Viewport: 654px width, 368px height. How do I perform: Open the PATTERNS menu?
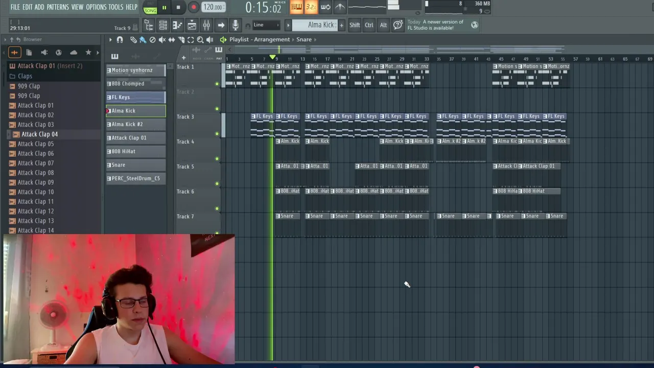tap(58, 7)
